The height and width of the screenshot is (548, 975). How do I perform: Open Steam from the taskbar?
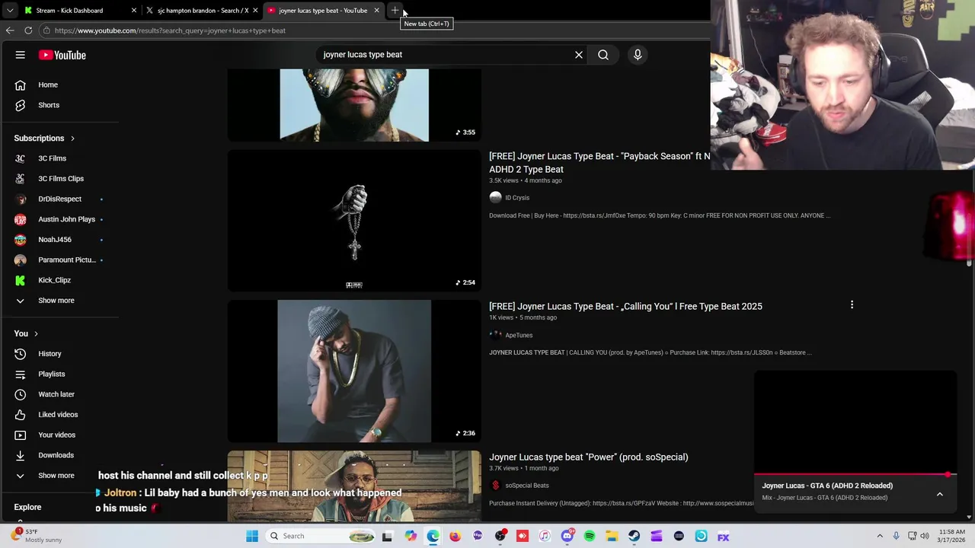[x=634, y=536]
